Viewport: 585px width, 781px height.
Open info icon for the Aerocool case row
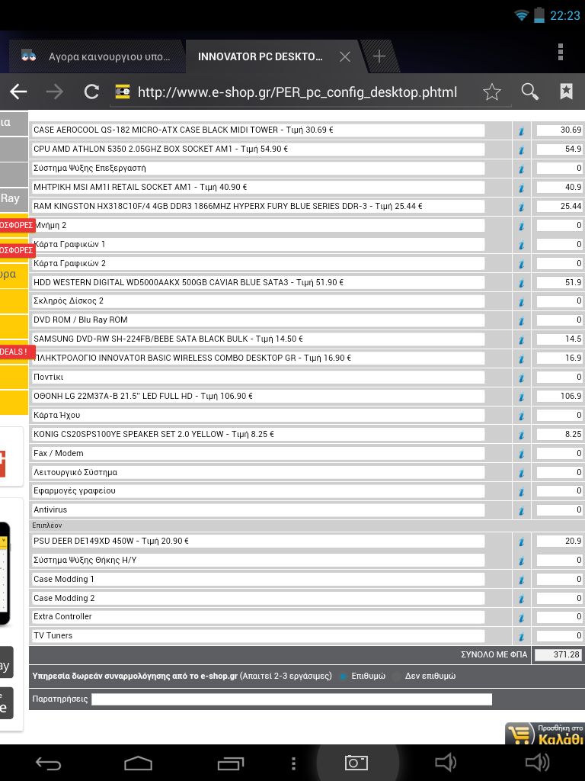pos(521,130)
